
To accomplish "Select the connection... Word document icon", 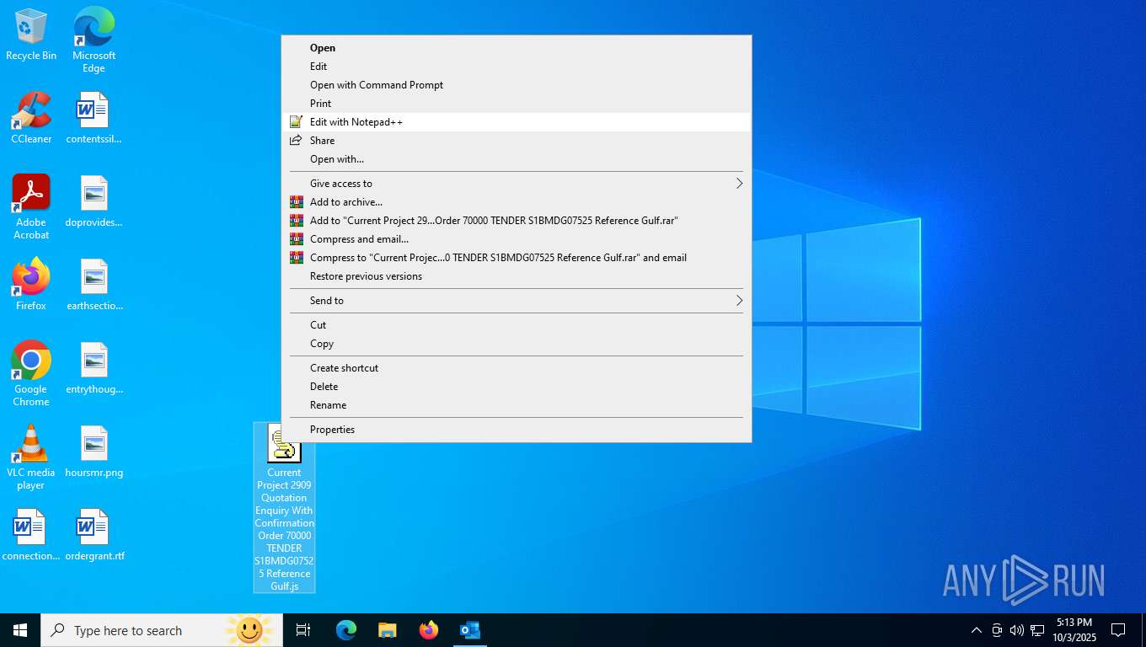I will pyautogui.click(x=31, y=535).
